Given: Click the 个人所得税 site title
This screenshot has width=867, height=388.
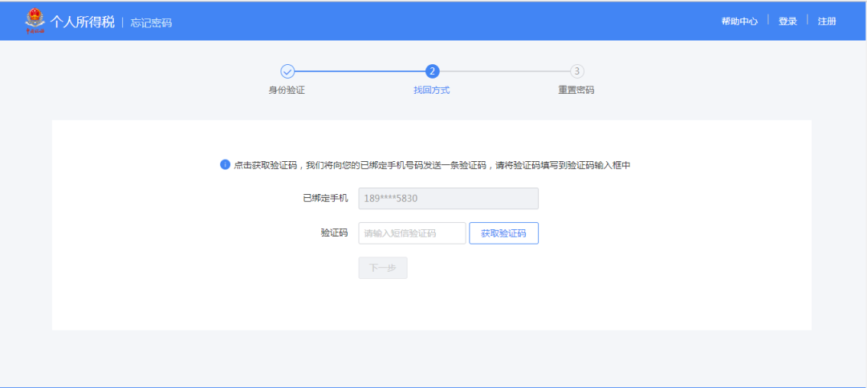Looking at the screenshot, I should pyautogui.click(x=83, y=22).
